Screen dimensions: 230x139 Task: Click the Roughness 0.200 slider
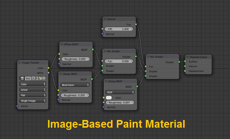click(x=75, y=95)
